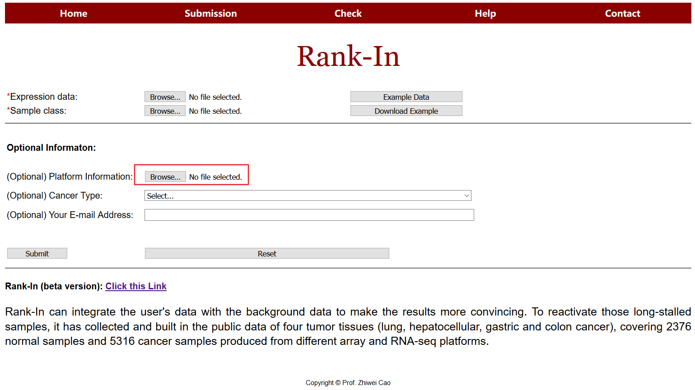Image resolution: width=695 pixels, height=390 pixels.
Task: Click the Rank-In description paragraph
Action: pos(348,326)
